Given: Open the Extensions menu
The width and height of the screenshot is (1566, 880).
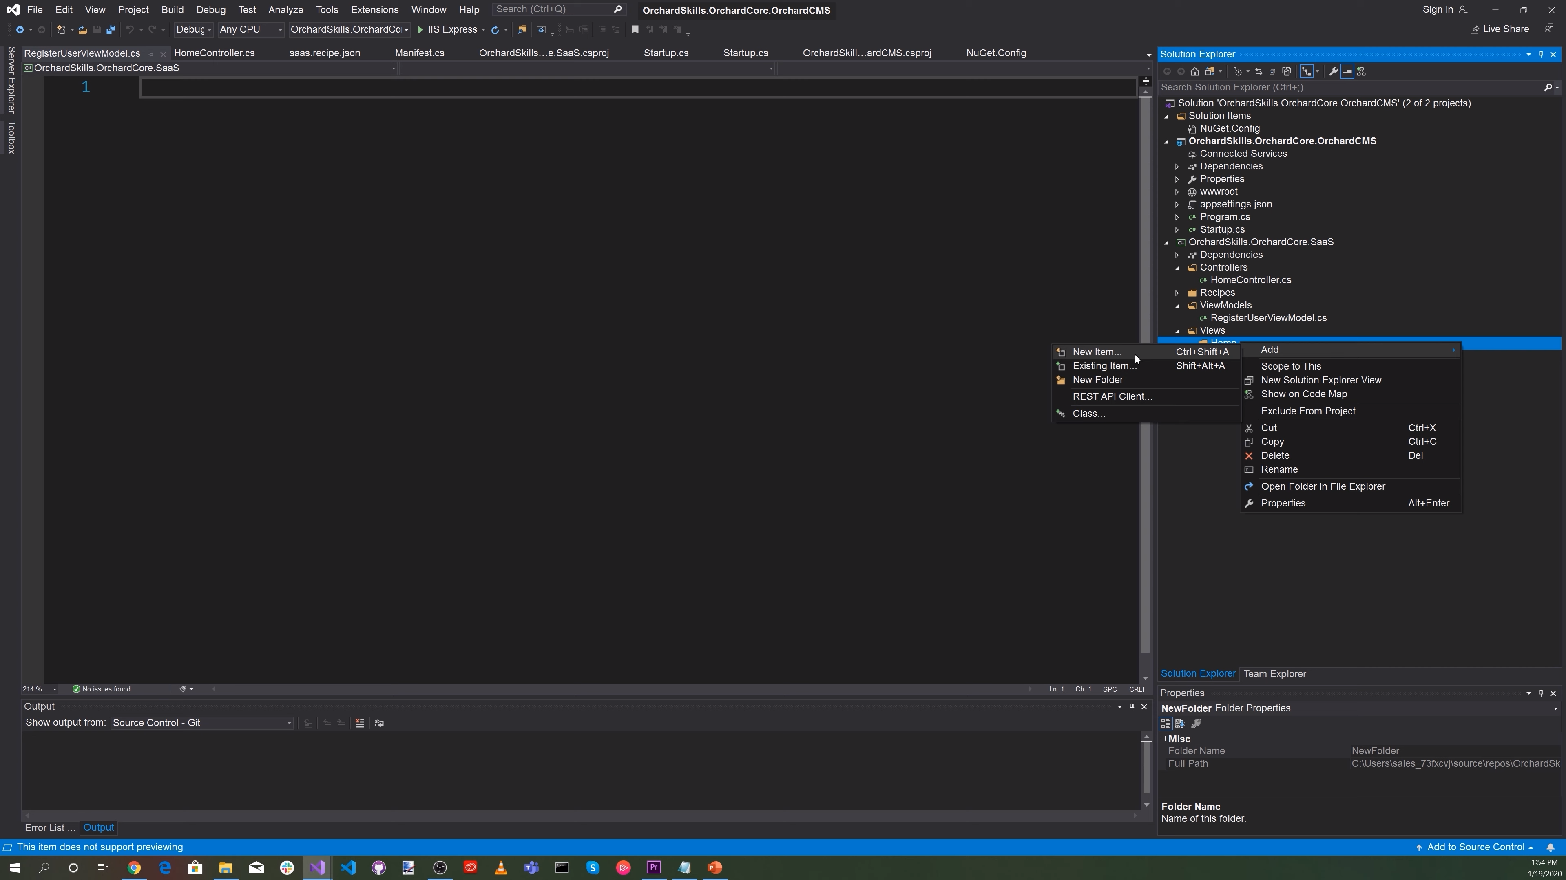Looking at the screenshot, I should (x=374, y=10).
